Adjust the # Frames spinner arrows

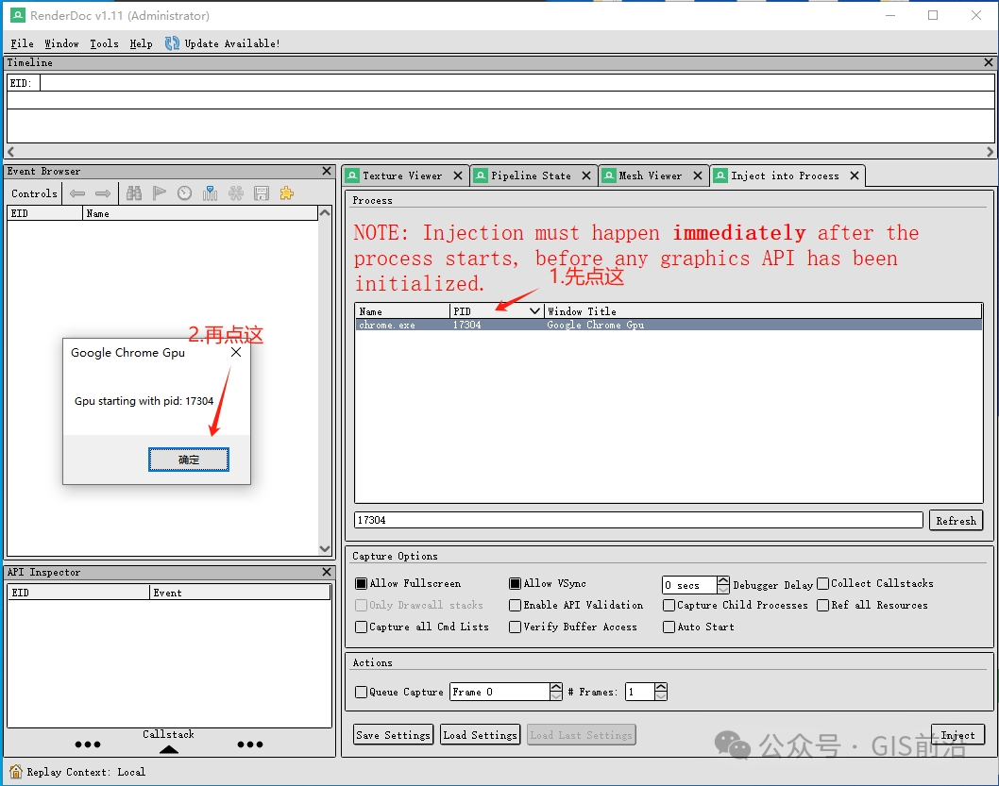[661, 692]
